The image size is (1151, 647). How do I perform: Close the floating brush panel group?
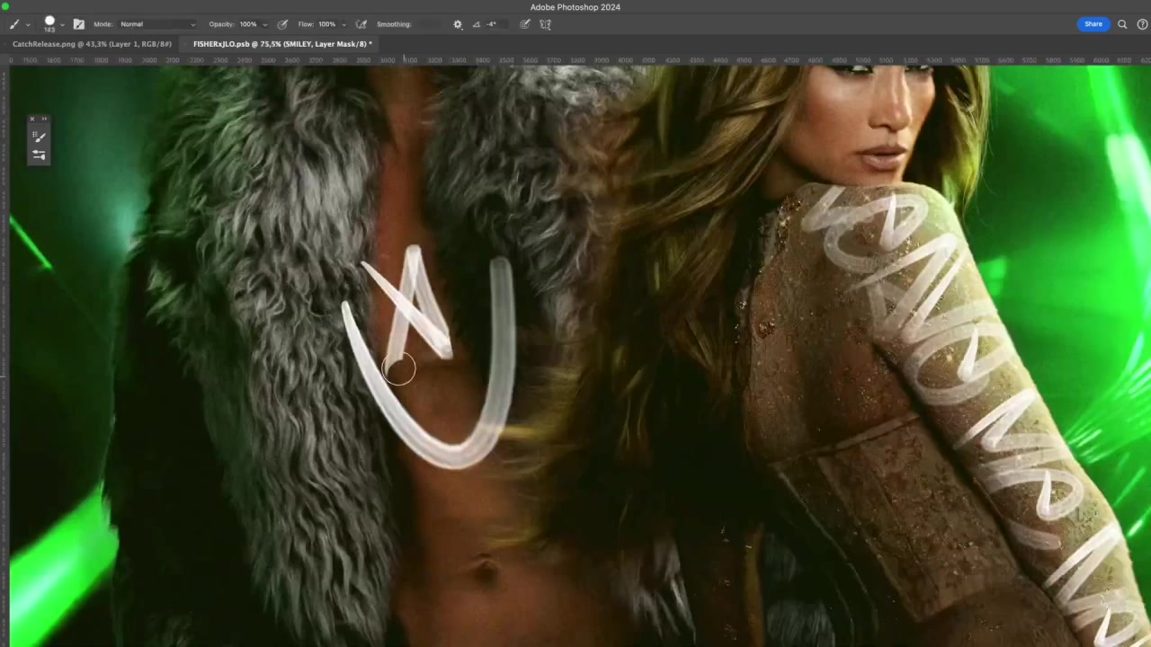(x=32, y=119)
